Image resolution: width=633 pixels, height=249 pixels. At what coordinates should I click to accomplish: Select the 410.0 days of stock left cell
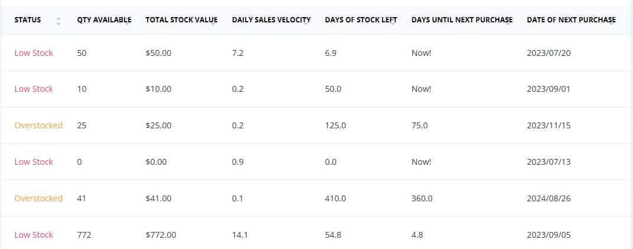(x=335, y=198)
